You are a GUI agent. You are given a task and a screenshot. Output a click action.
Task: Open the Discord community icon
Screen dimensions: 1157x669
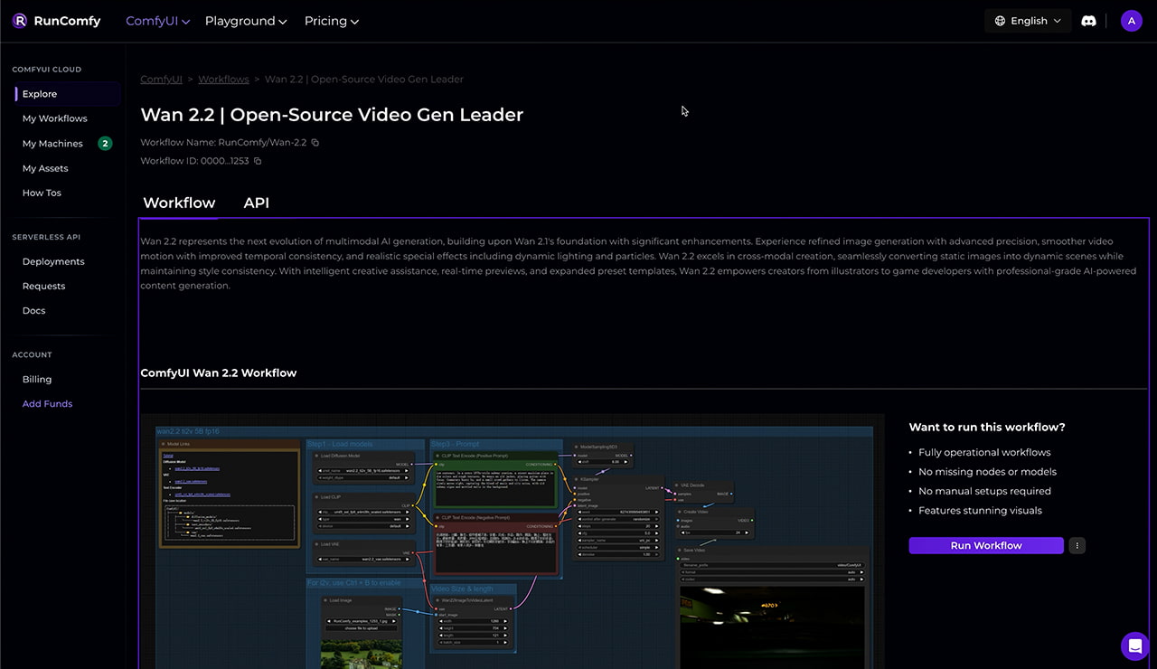1088,21
